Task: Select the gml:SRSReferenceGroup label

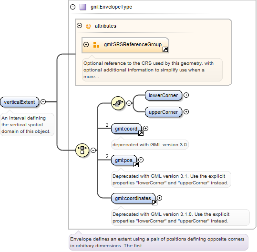Action: click(x=133, y=44)
